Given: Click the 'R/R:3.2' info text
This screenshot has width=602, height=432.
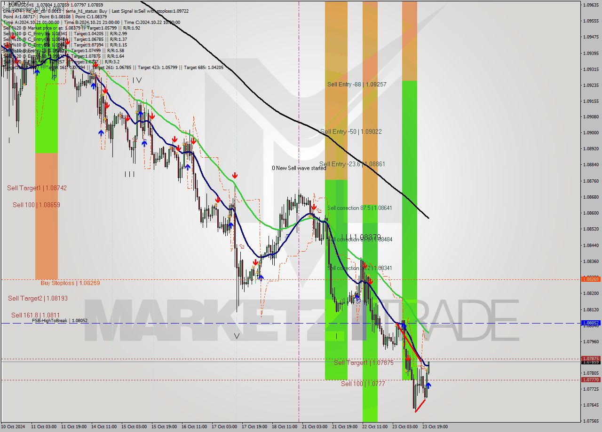Looking at the screenshot, I should 112,62.
